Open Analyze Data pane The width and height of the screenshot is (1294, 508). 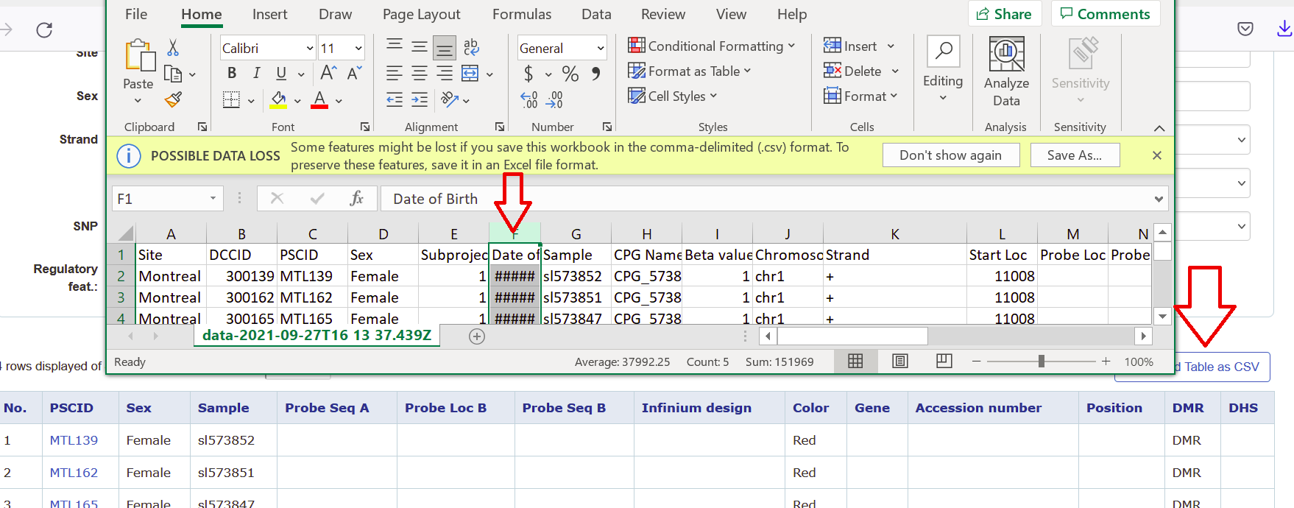coord(1006,72)
